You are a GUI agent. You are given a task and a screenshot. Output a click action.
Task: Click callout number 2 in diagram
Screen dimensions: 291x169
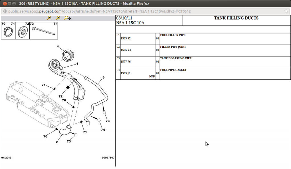point(57,142)
